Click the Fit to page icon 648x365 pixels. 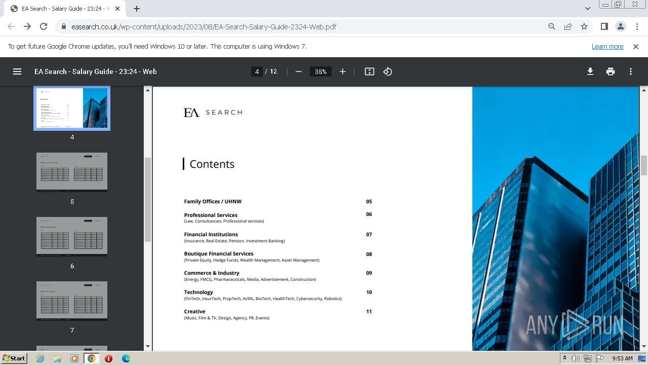click(x=370, y=71)
